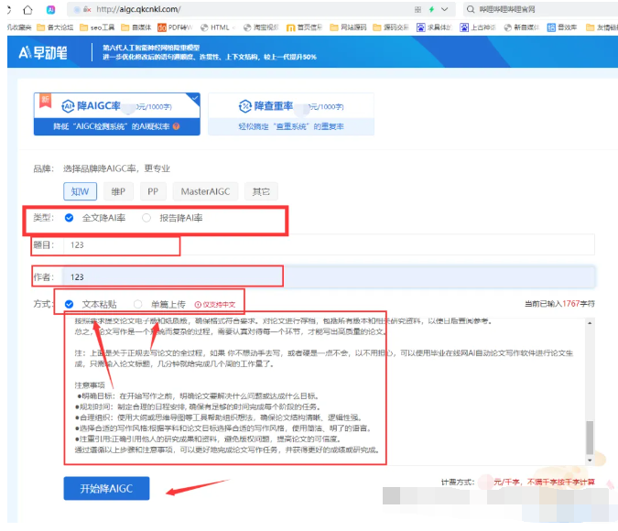Open the 求具体 paw icon bookmark
The width and height of the screenshot is (618, 531).
[434, 27]
